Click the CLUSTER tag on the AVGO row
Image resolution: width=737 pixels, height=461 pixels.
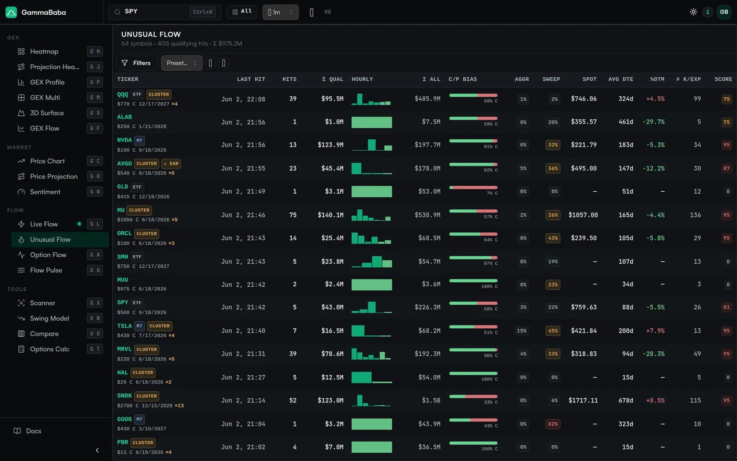[146, 164]
